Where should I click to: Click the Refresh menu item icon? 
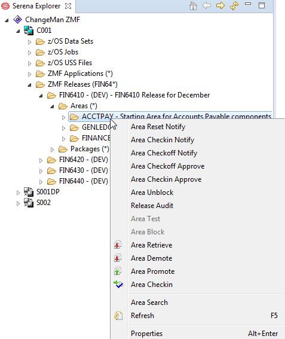click(118, 316)
